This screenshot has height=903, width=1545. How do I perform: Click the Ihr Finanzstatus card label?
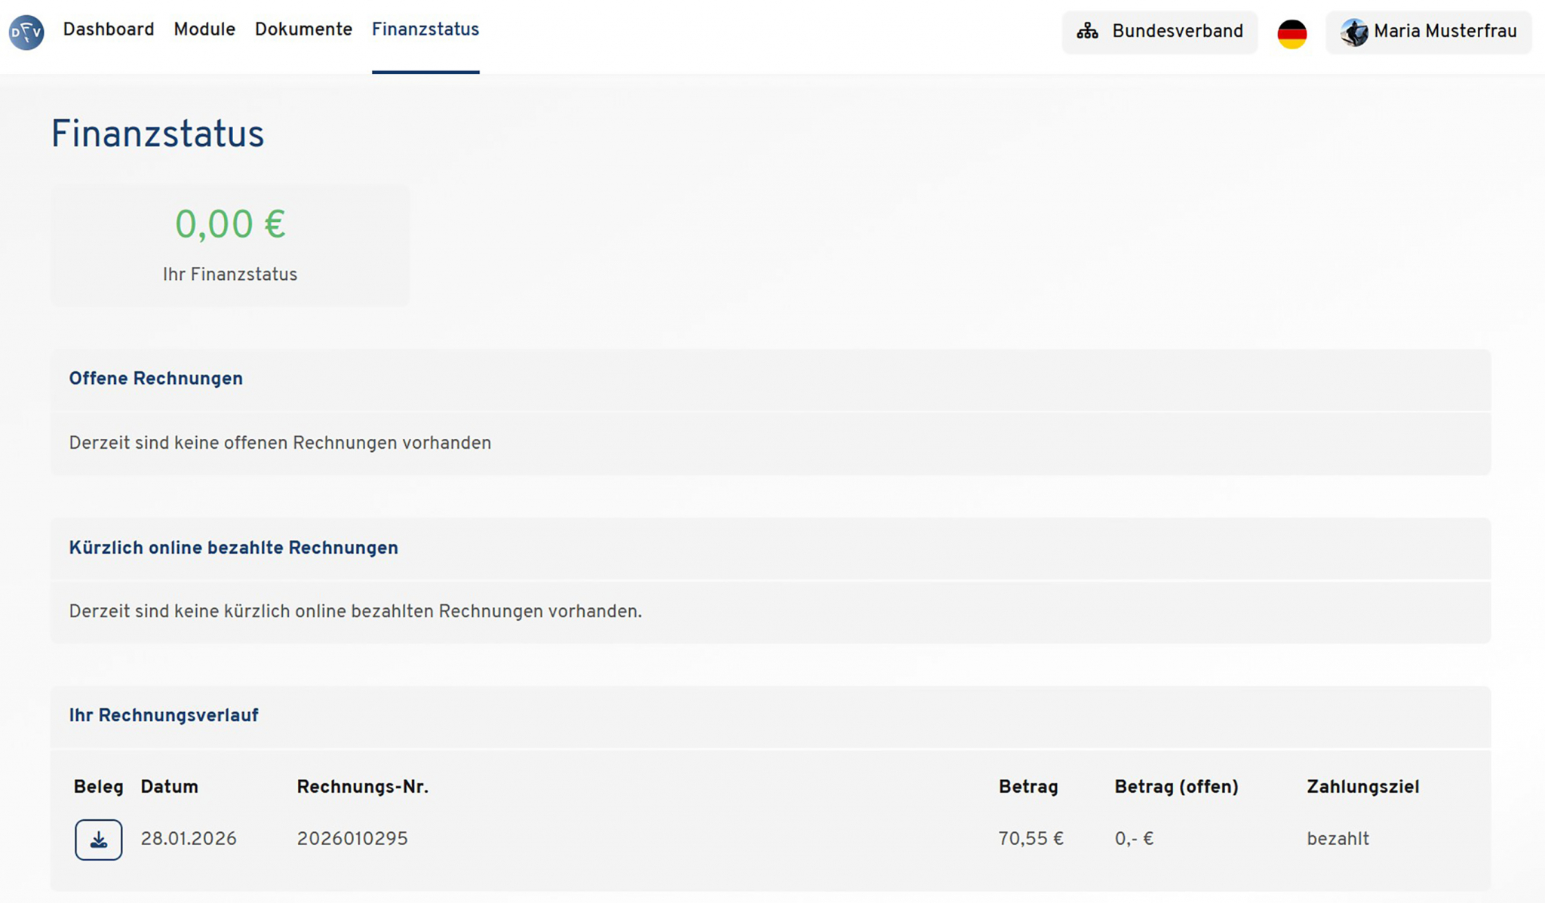tap(230, 275)
